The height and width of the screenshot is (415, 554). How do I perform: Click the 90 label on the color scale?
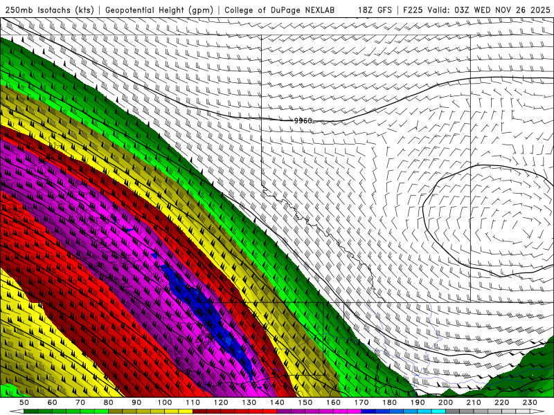click(x=136, y=403)
